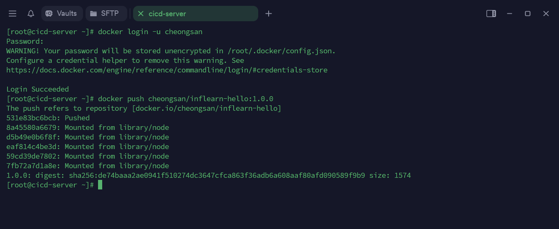Open the hamburger main menu
The image size is (559, 229).
tap(13, 14)
